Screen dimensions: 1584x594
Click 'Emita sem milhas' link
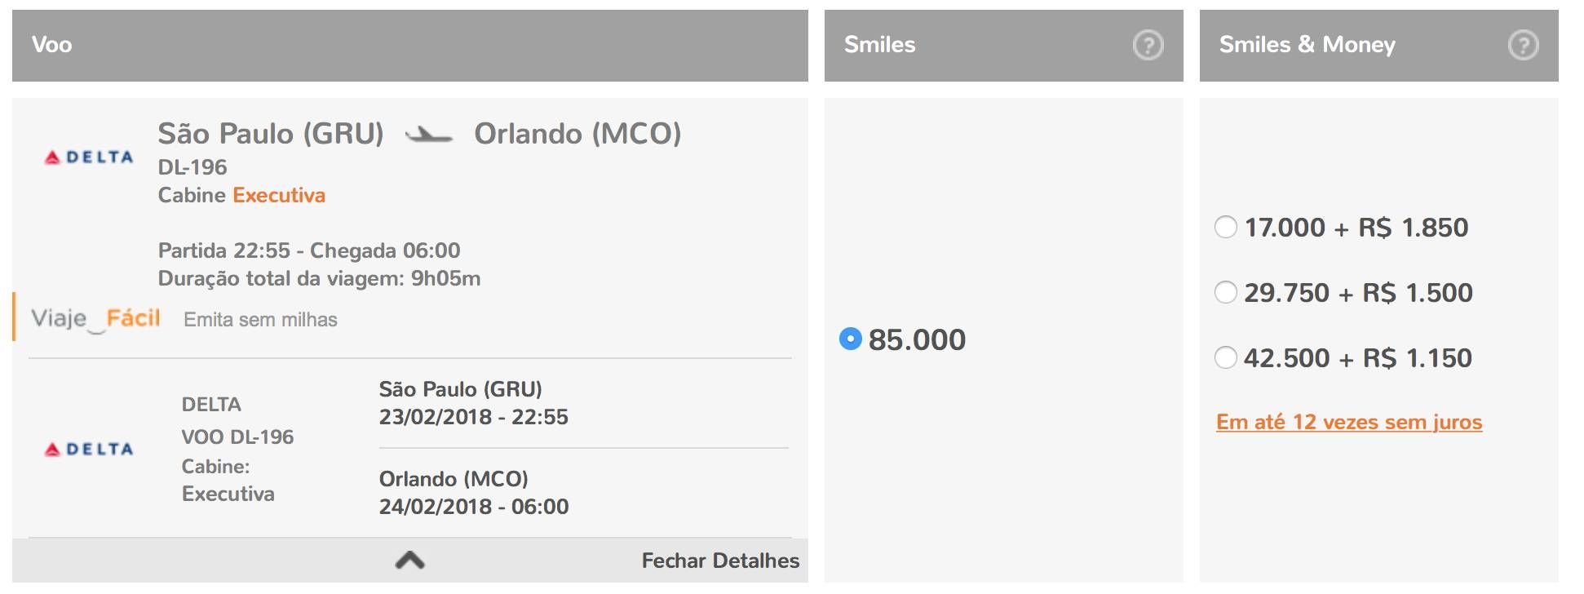click(x=260, y=320)
